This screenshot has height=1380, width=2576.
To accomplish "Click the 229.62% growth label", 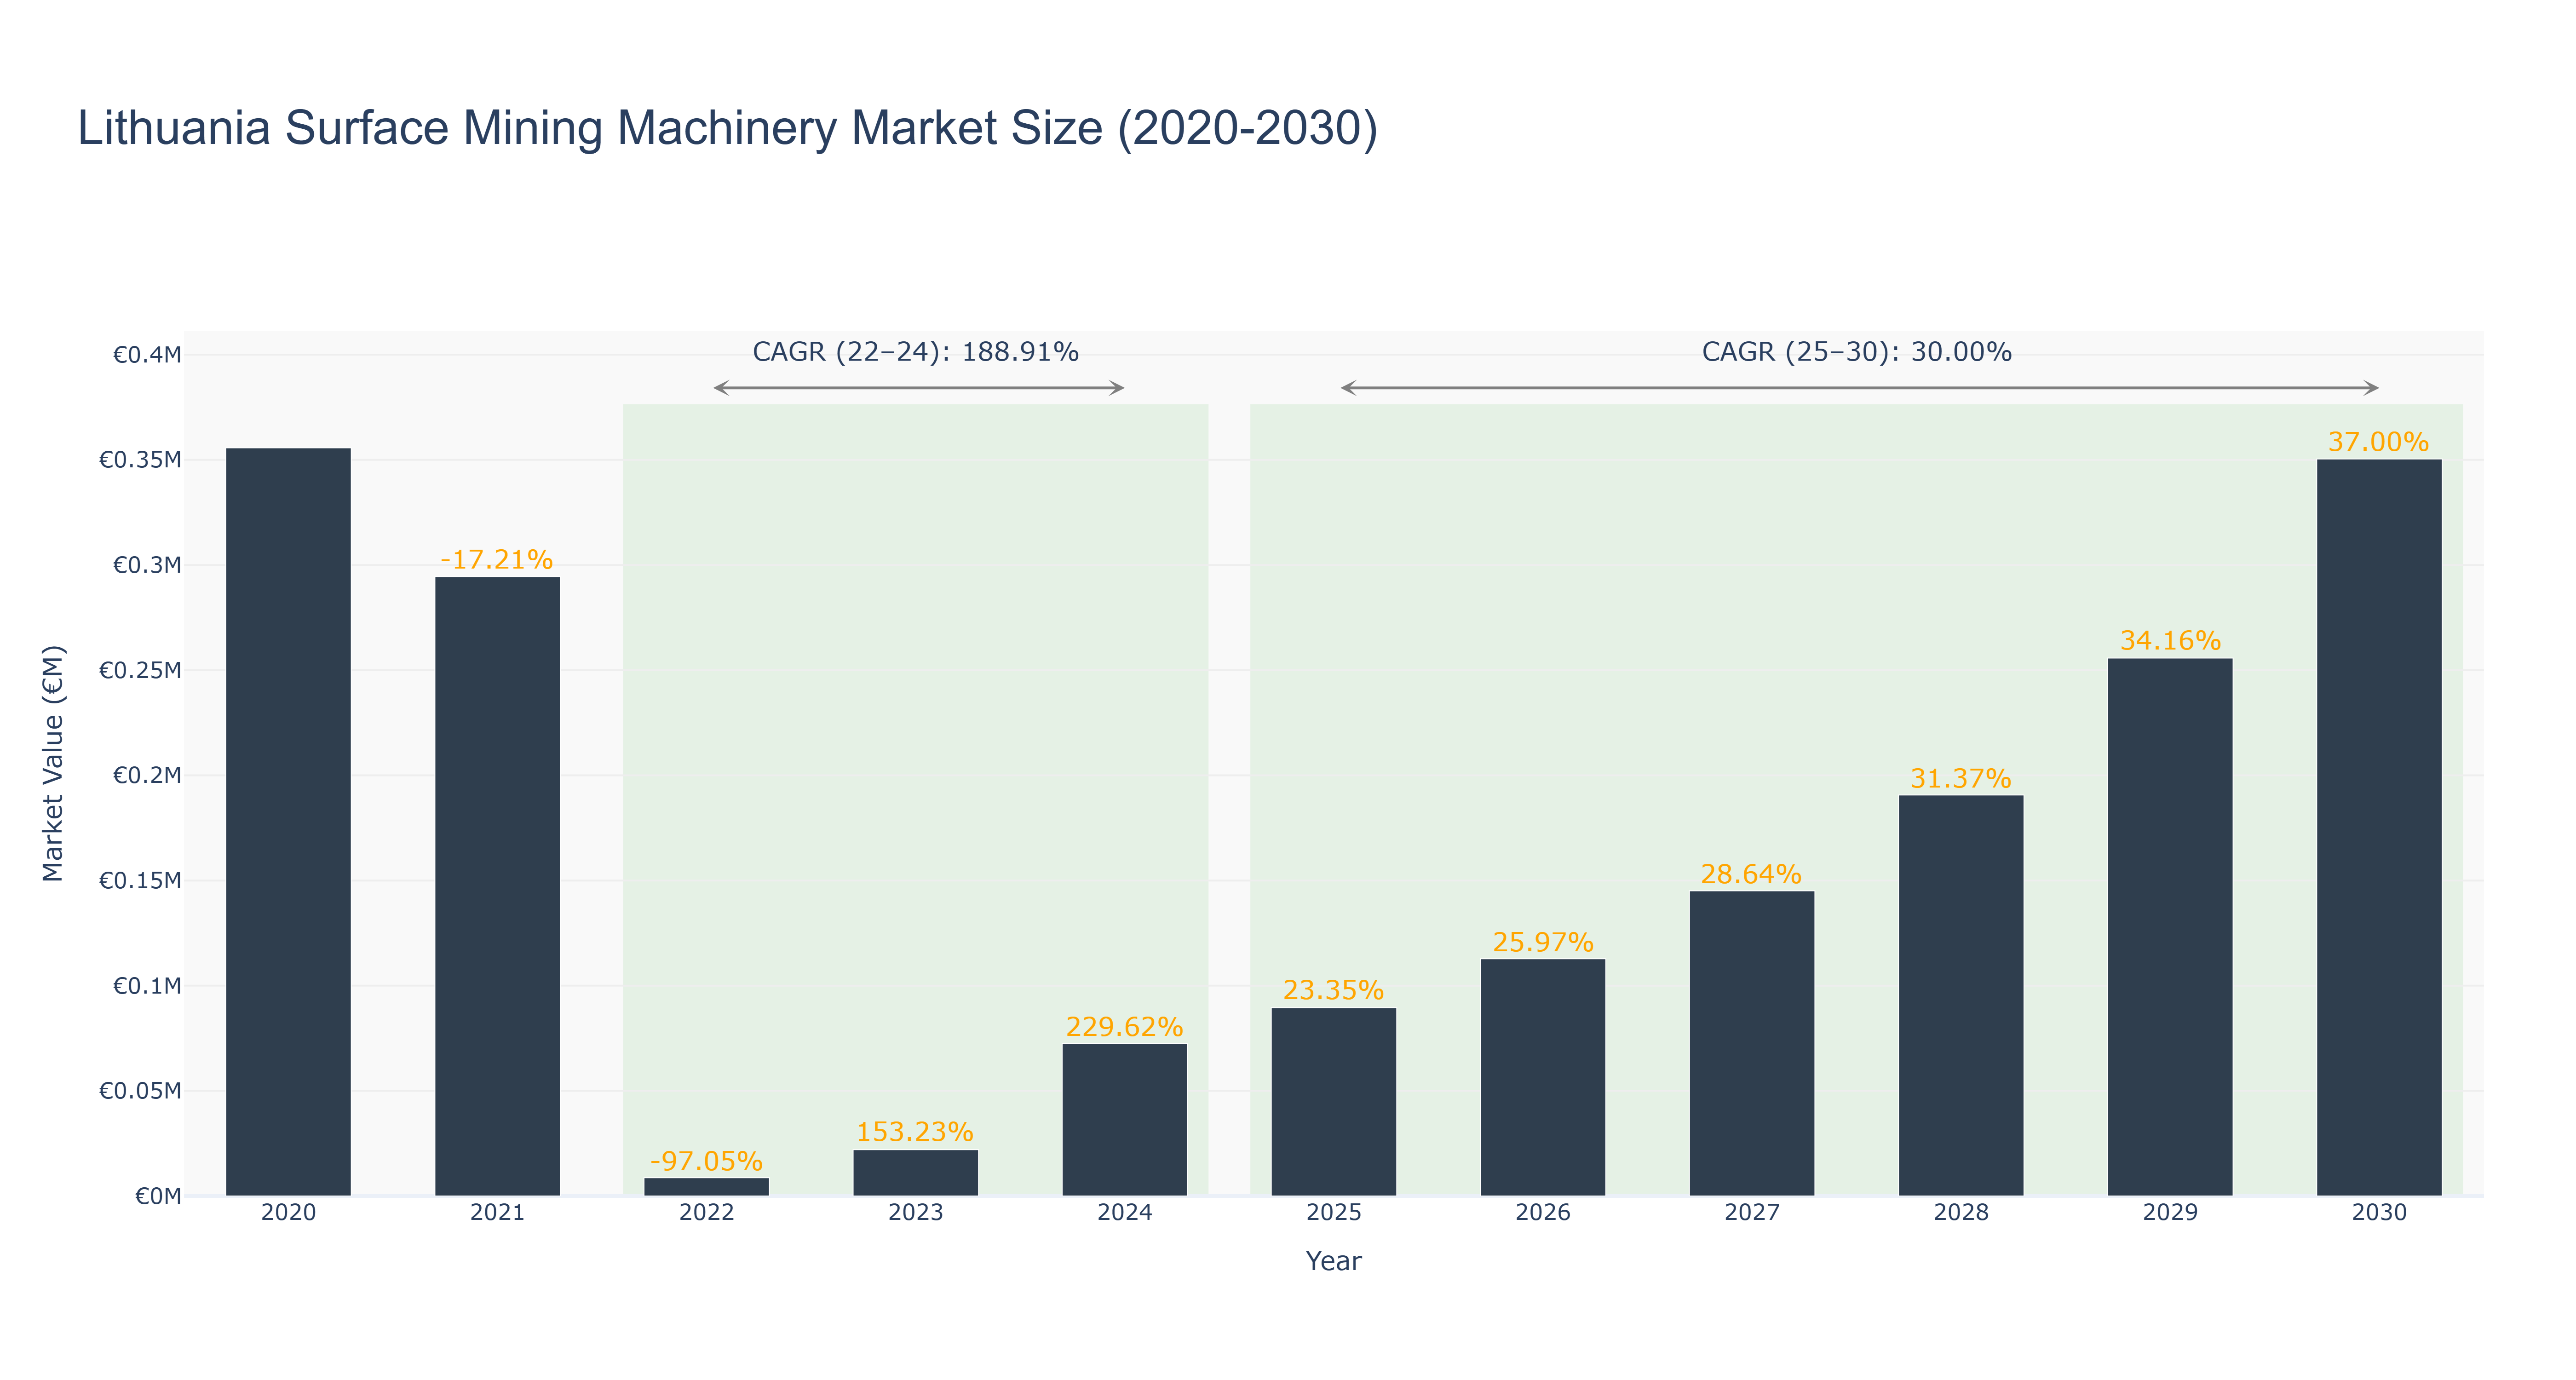I will (1125, 1027).
